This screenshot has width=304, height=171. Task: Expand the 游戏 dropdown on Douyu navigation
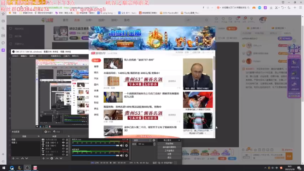(x=114, y=20)
